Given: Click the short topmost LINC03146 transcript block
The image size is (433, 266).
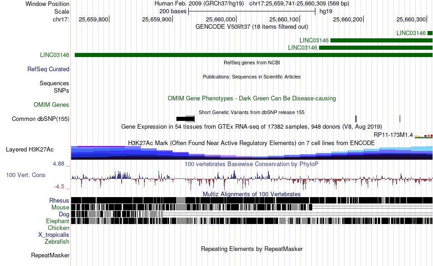Looking at the screenshot, I should coord(430,33).
